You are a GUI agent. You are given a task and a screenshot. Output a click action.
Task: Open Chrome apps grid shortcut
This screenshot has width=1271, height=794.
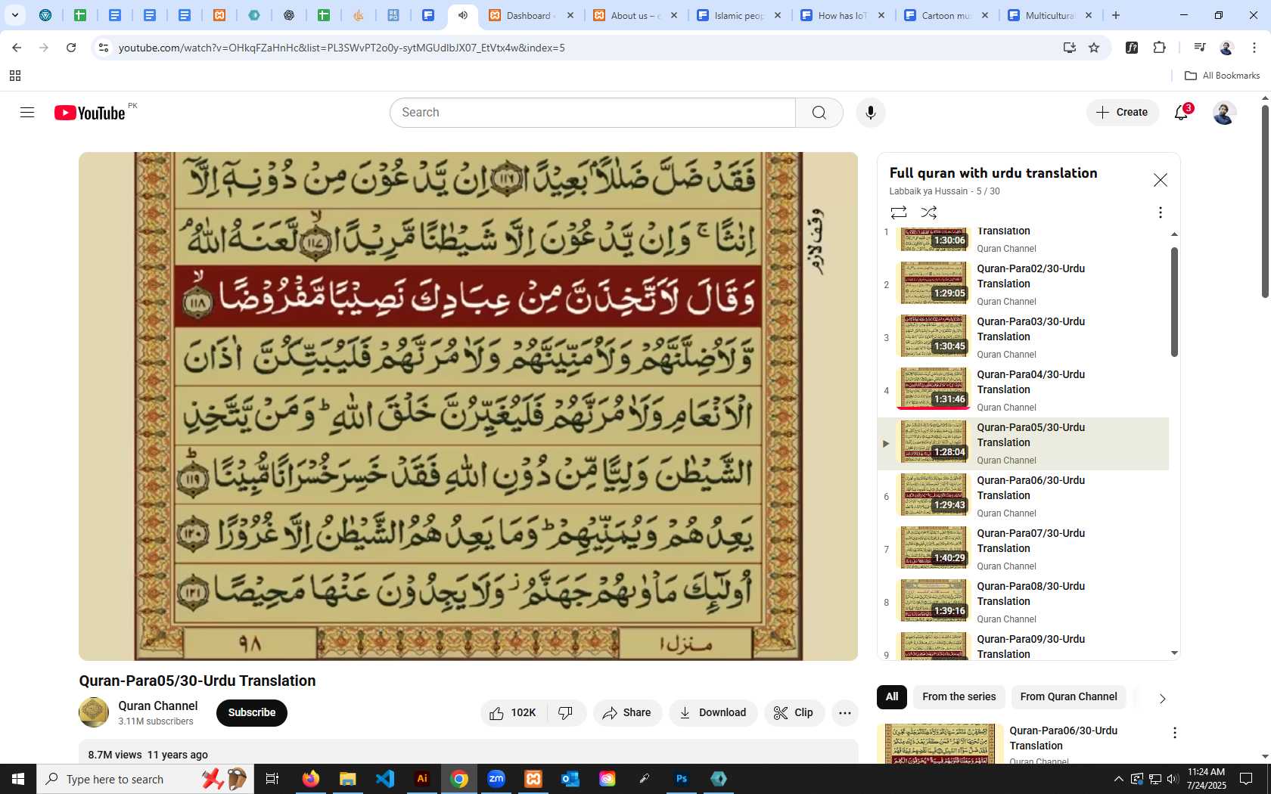pos(15,76)
